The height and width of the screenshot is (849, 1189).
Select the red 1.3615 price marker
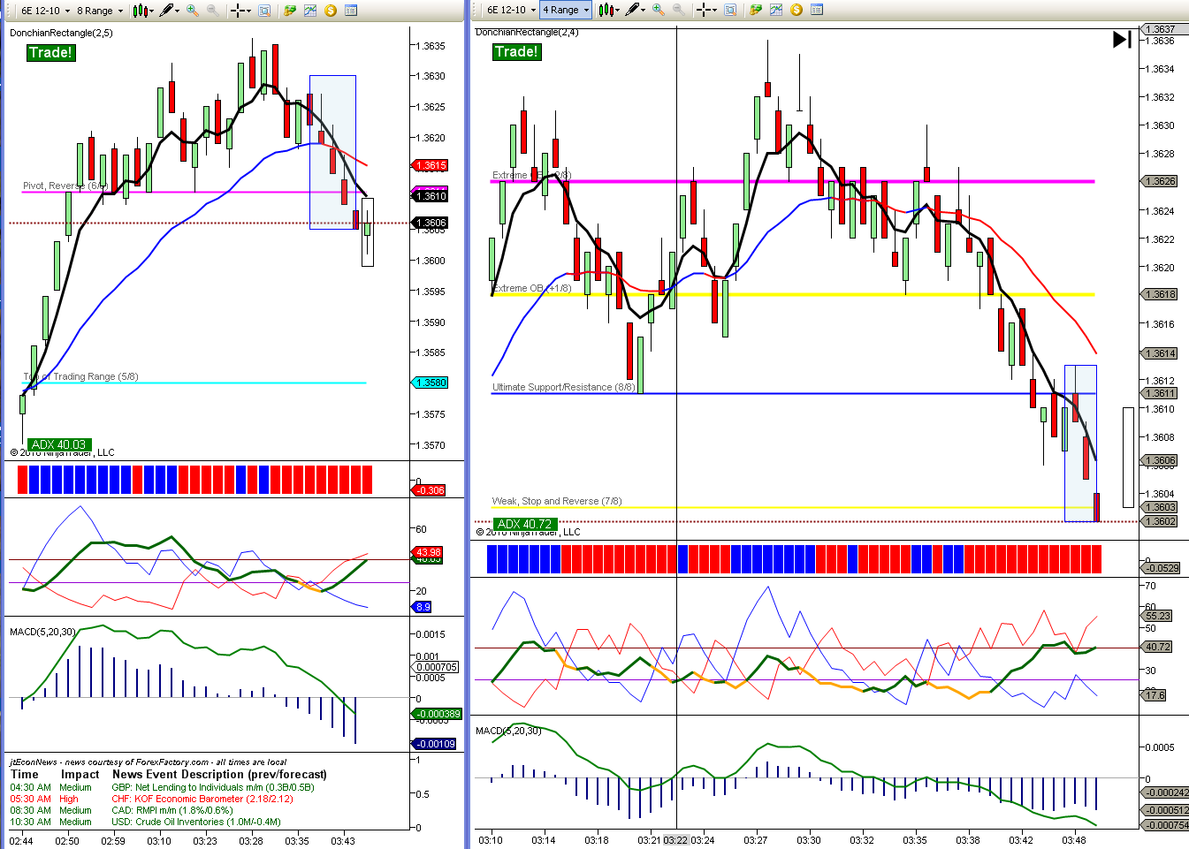[431, 165]
